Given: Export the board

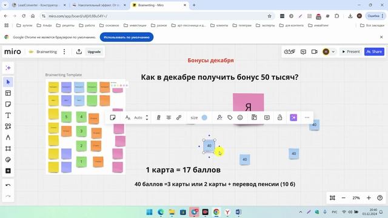Looking at the screenshot, I should pos(79,51).
